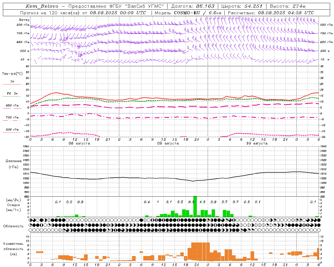Click the date label 09 августа

pyautogui.click(x=168, y=143)
